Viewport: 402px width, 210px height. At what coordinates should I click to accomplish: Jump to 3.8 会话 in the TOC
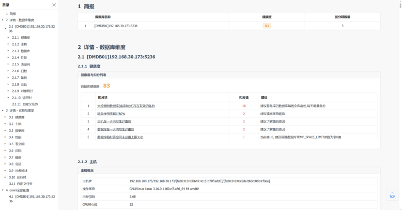pyautogui.click(x=15, y=164)
